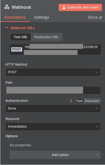Click the three-dot options icon beside Authentication

point(71,101)
